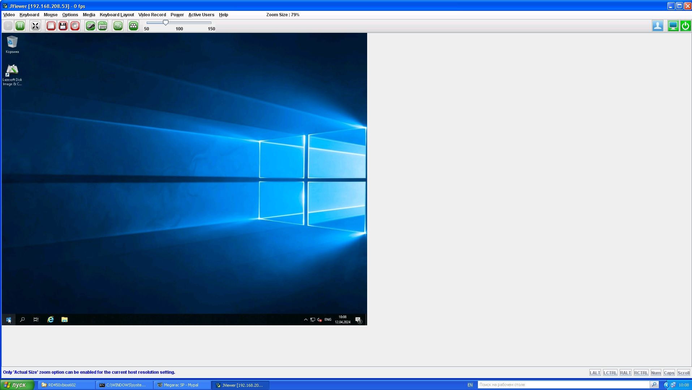Image resolution: width=692 pixels, height=390 pixels.
Task: Expand the local hidden tray icons arrow
Action: (x=666, y=385)
